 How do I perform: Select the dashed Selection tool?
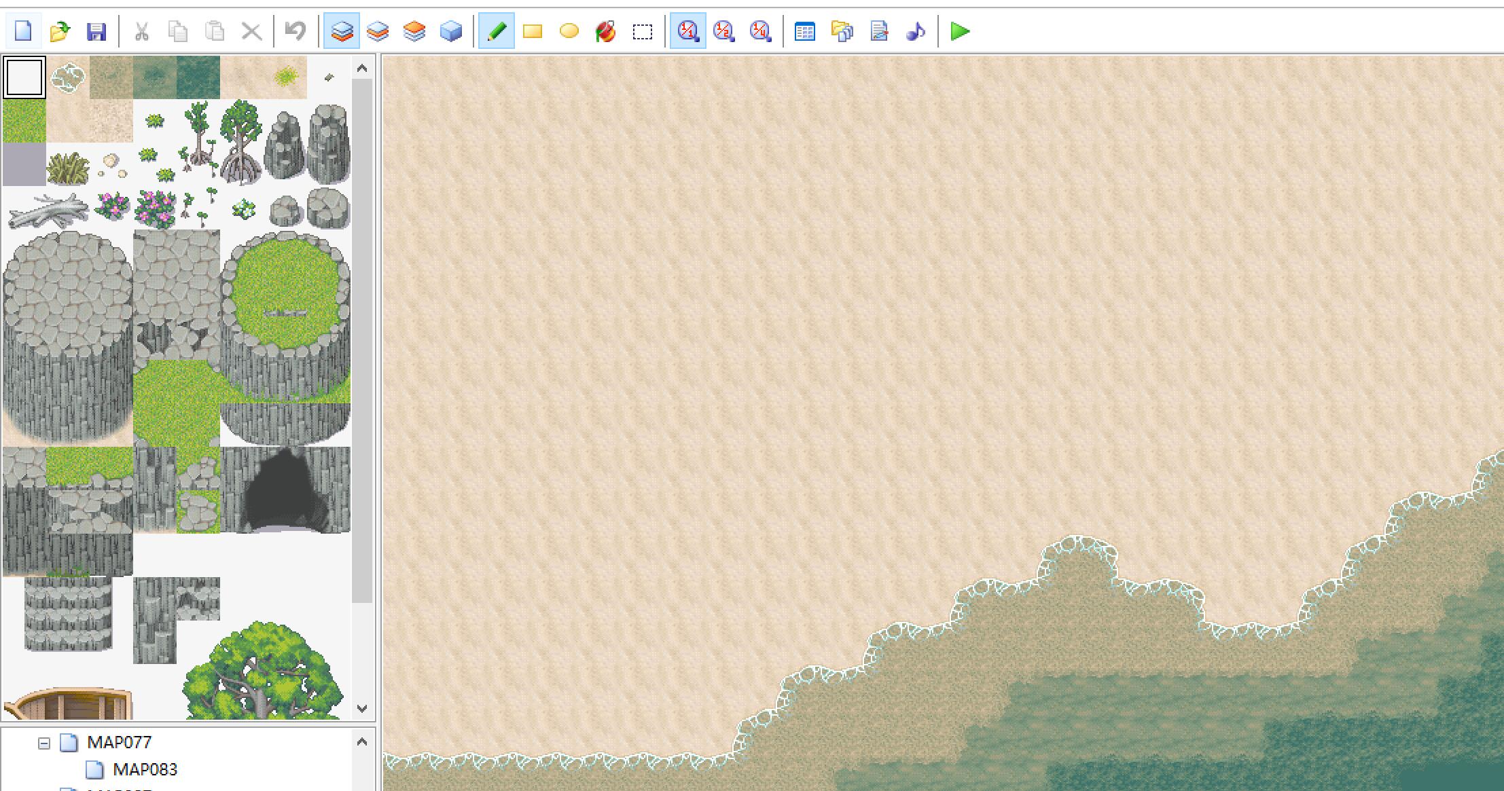click(x=643, y=31)
